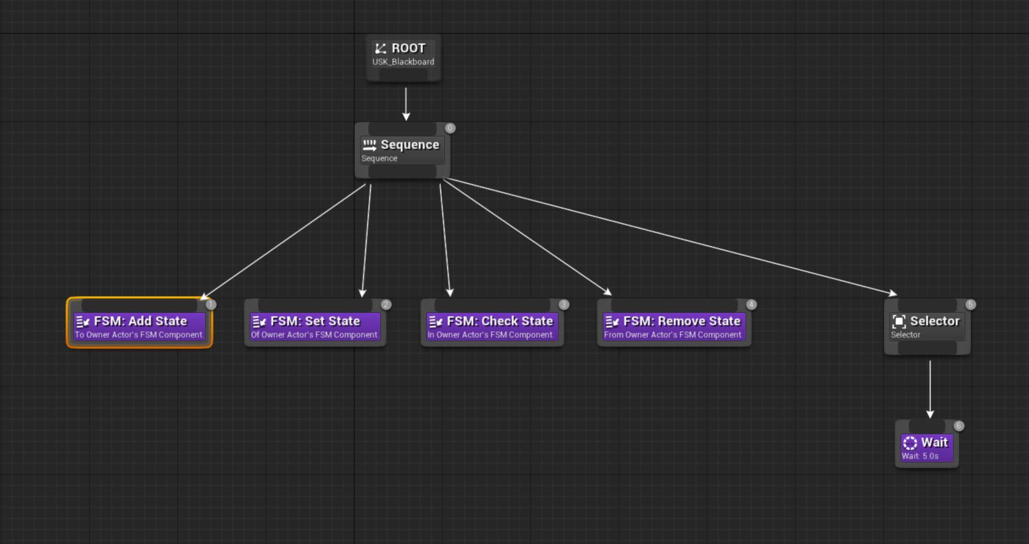The width and height of the screenshot is (1029, 544).
Task: Select "From Owner Actor's FSM Component" description
Action: point(673,335)
